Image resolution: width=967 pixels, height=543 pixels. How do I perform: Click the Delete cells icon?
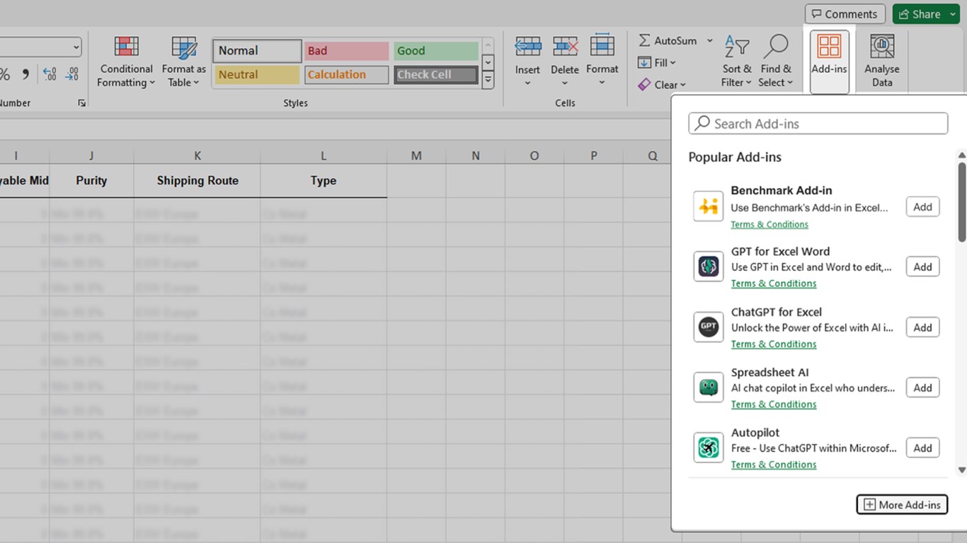point(565,47)
